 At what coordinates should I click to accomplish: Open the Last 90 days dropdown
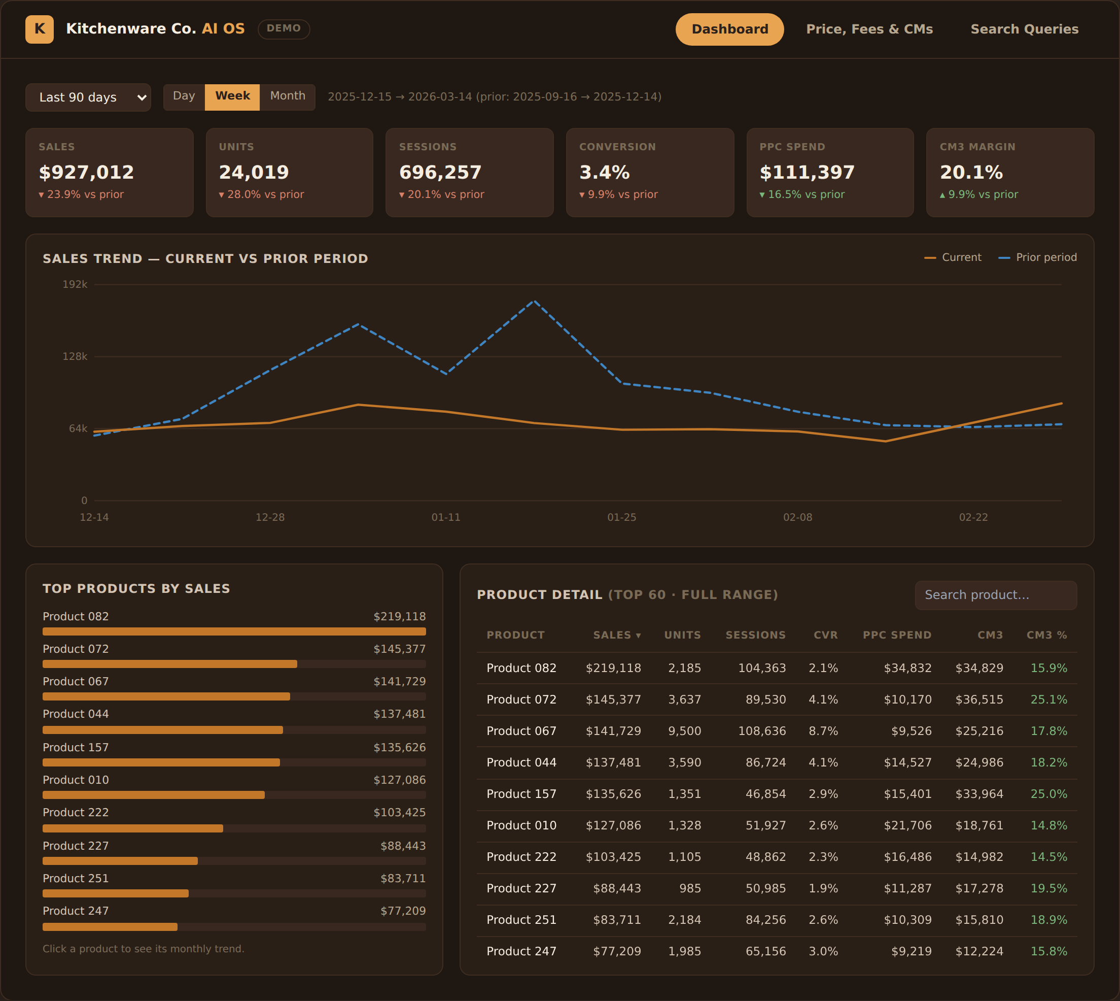[x=88, y=97]
